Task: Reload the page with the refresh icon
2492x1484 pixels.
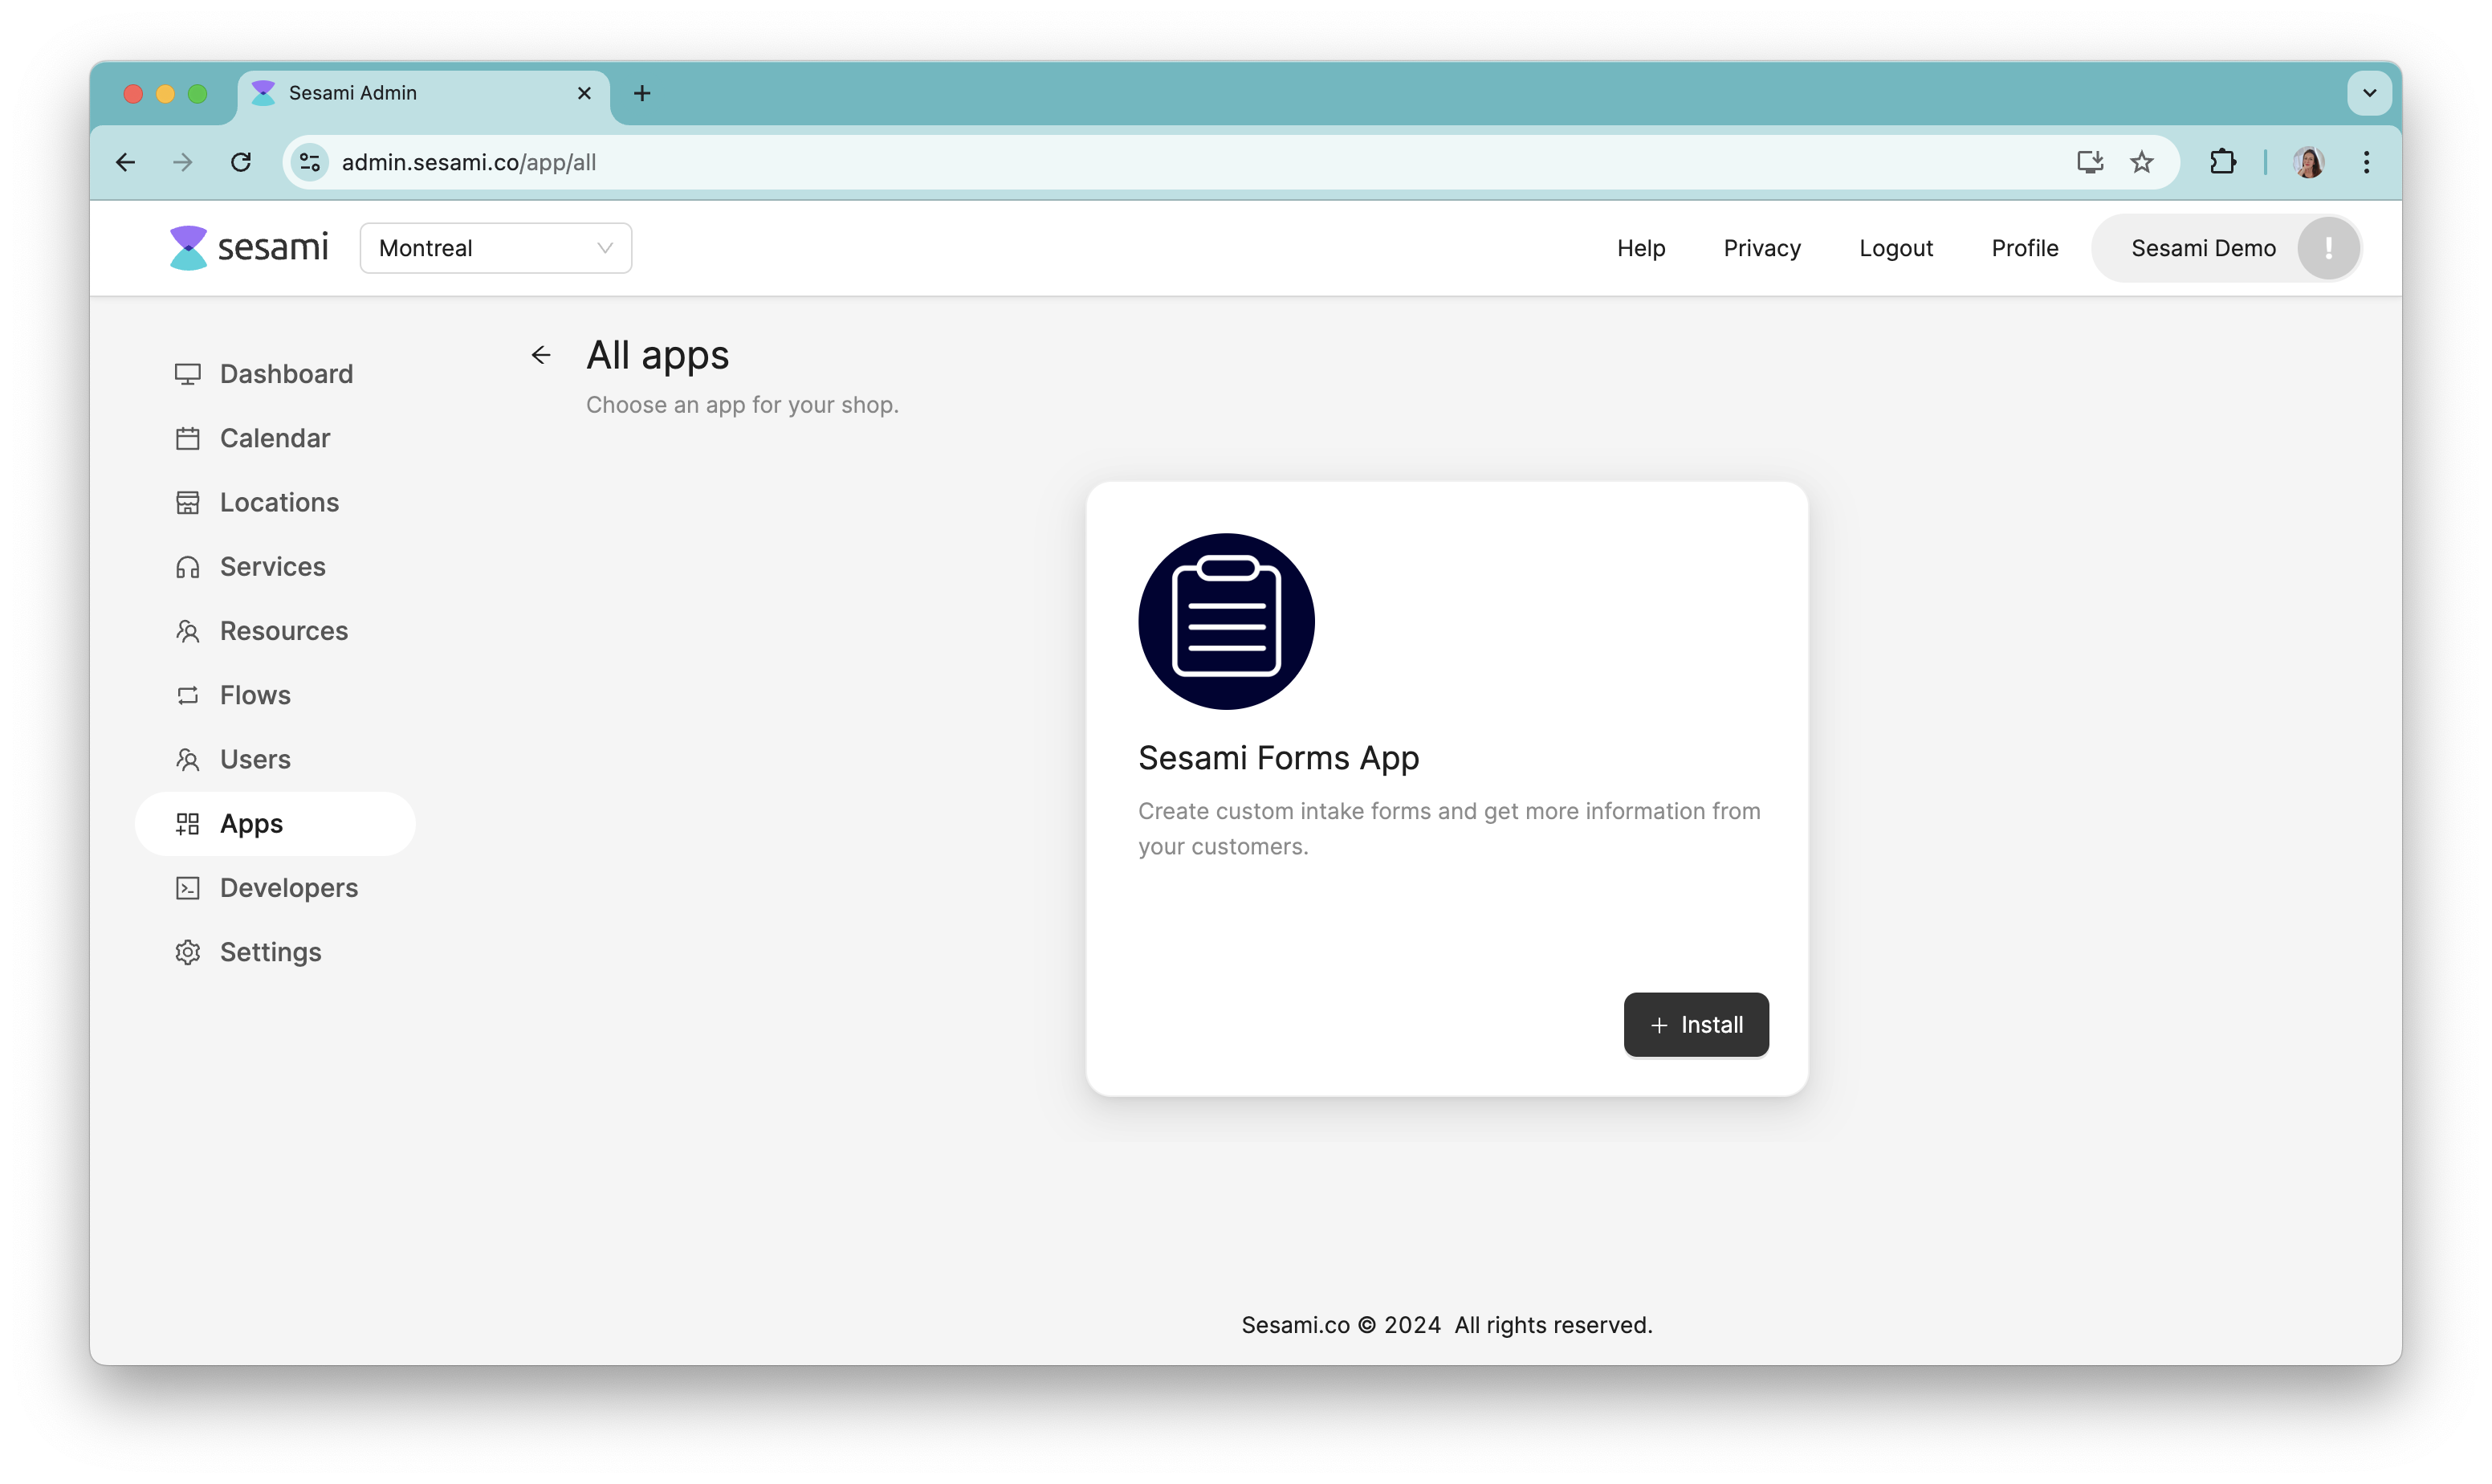Action: point(241,162)
